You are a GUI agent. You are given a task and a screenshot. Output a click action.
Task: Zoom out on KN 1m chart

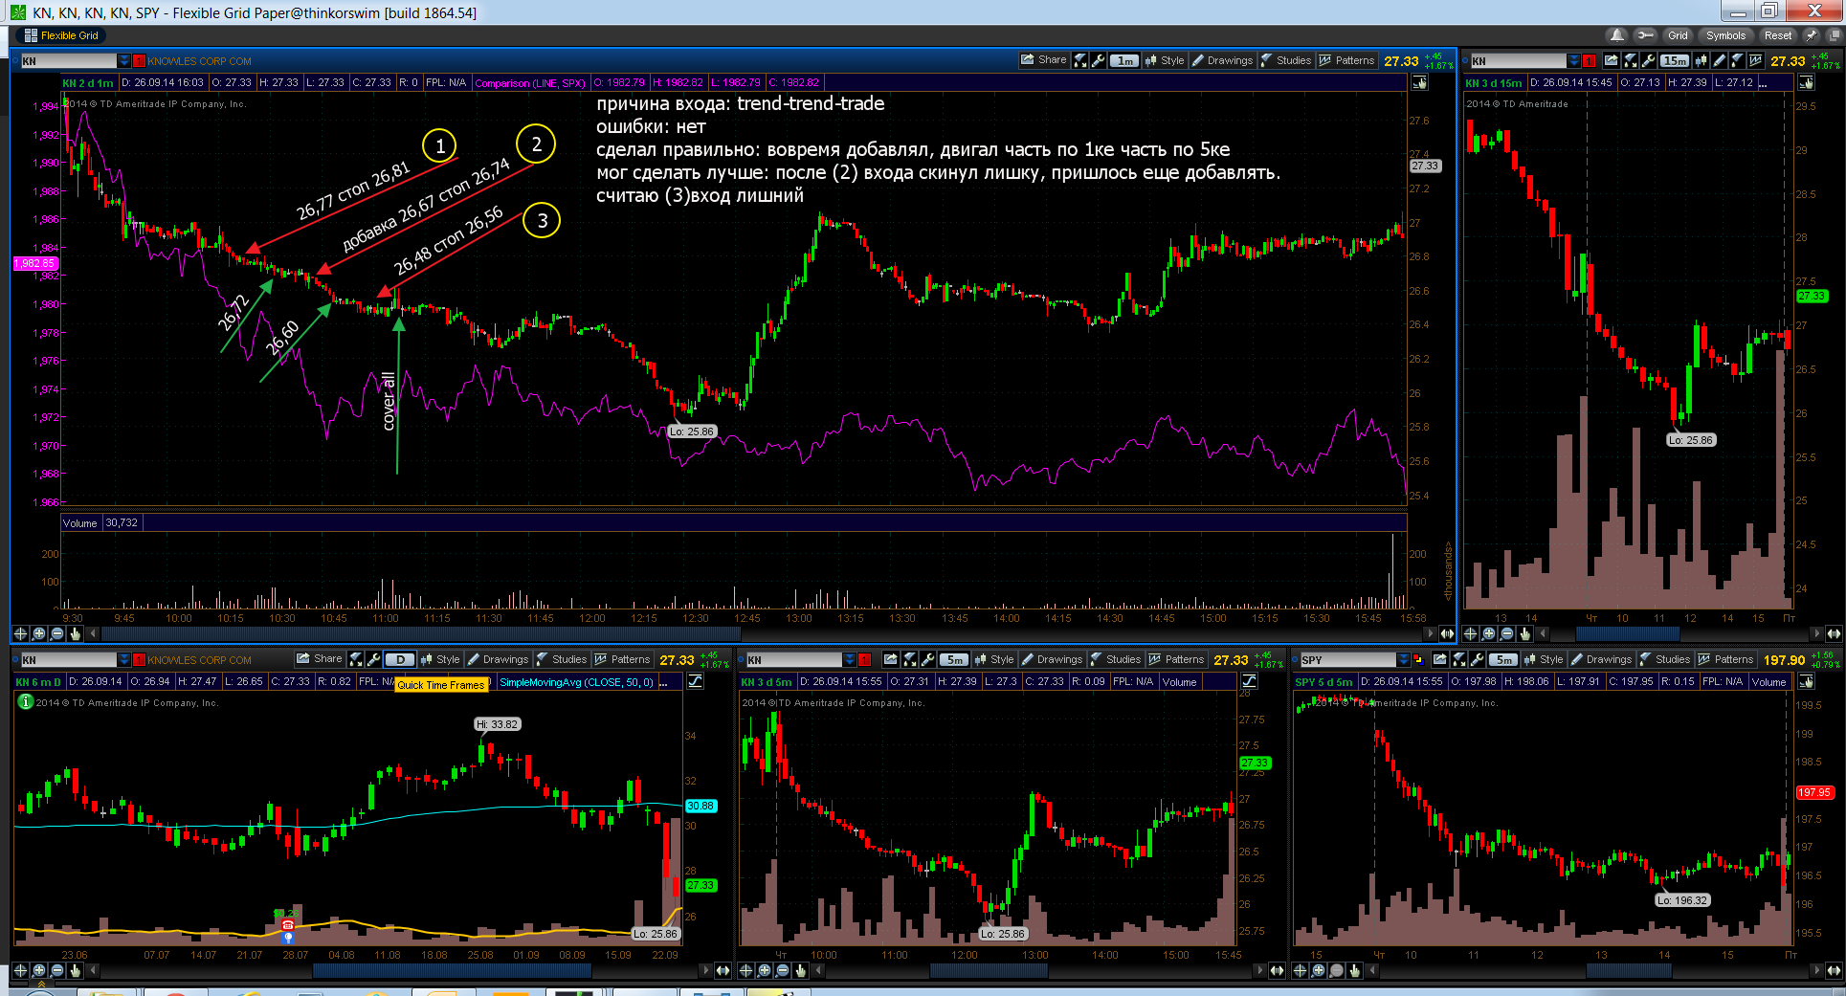point(57,633)
